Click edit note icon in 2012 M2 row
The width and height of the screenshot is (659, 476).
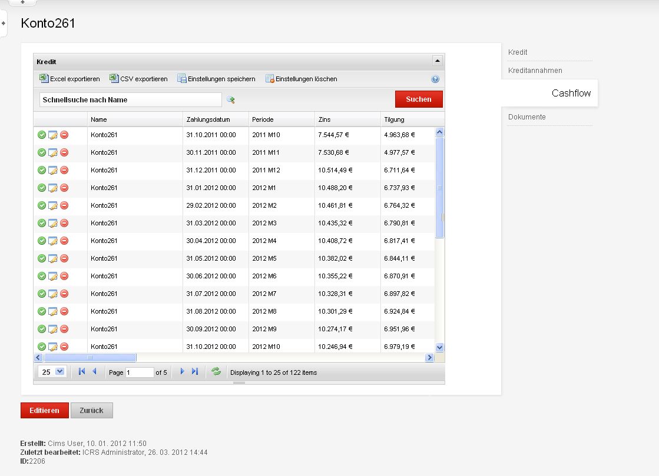pos(52,205)
